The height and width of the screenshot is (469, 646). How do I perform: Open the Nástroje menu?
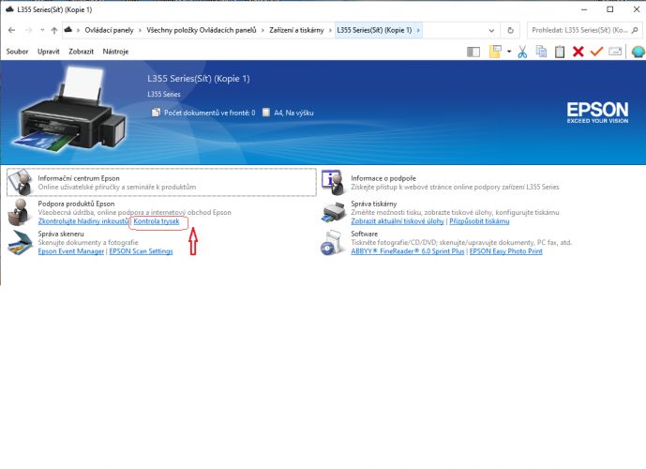tap(115, 52)
